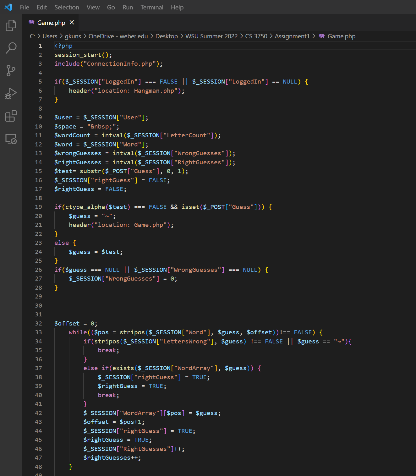Click the WSU Summer 2022 breadcrumb
Screen dimensions: 416x476
click(211, 36)
